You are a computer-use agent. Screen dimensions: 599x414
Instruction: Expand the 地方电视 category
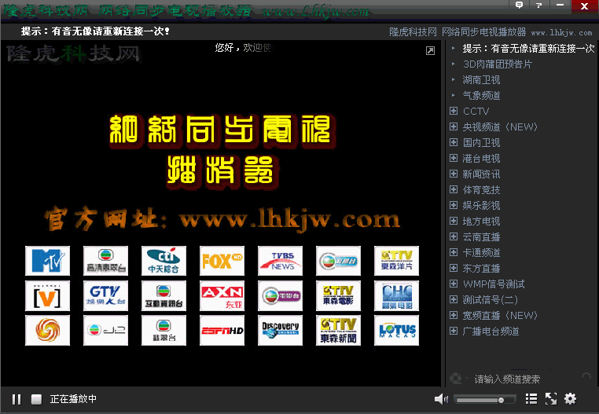[x=454, y=221]
